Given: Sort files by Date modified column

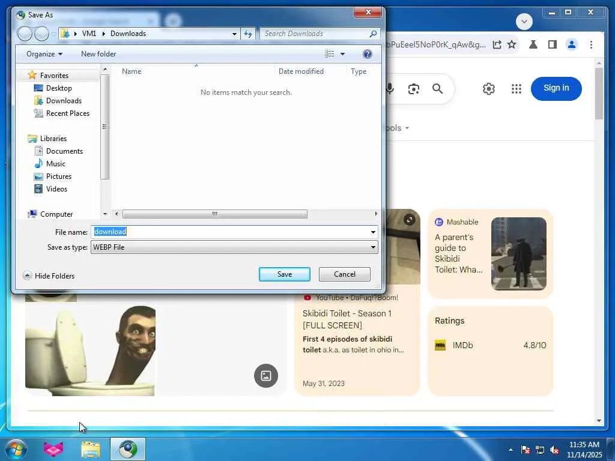Looking at the screenshot, I should (x=301, y=71).
